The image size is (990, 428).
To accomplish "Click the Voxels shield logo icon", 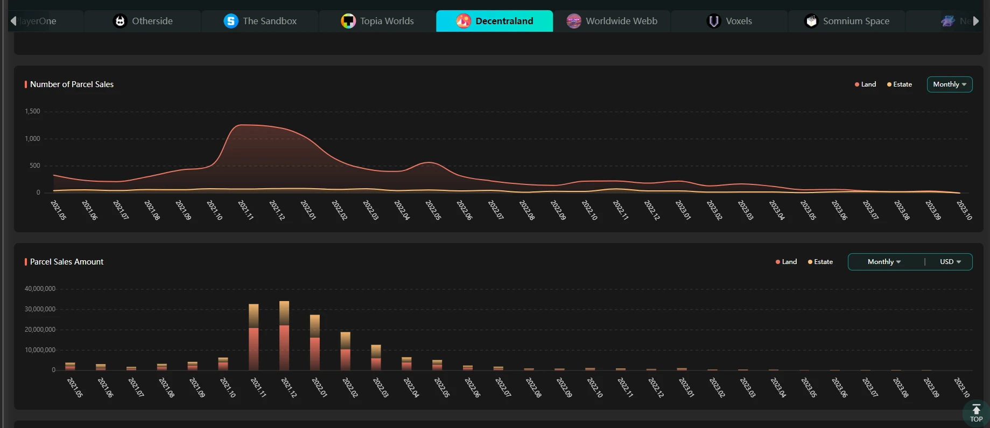I will tap(714, 21).
